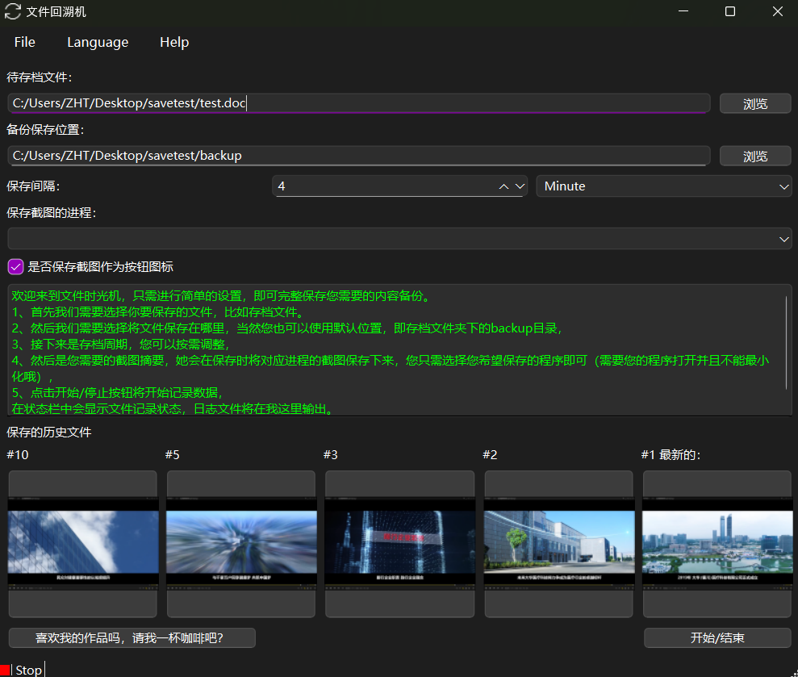Open history thumbnail #5
This screenshot has width=798, height=677.
point(241,544)
